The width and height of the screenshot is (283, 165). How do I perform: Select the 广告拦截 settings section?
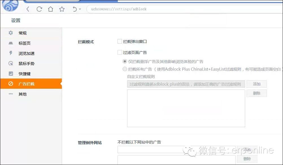(x=31, y=84)
